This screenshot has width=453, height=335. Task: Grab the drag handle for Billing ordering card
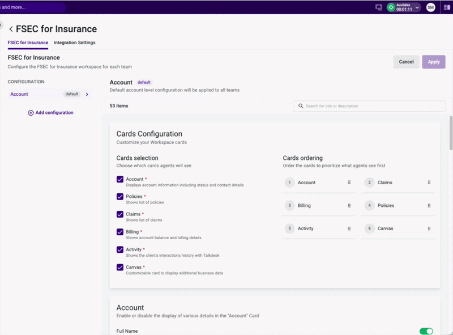(349, 206)
